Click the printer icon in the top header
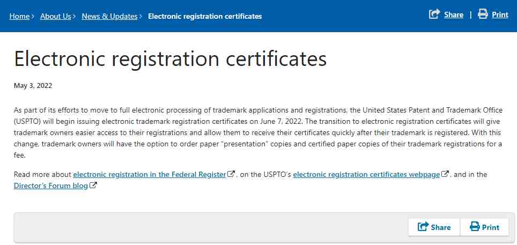Screen dimensions: 517x245 tap(483, 14)
